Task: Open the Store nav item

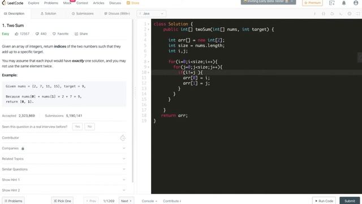Action: (133, 3)
